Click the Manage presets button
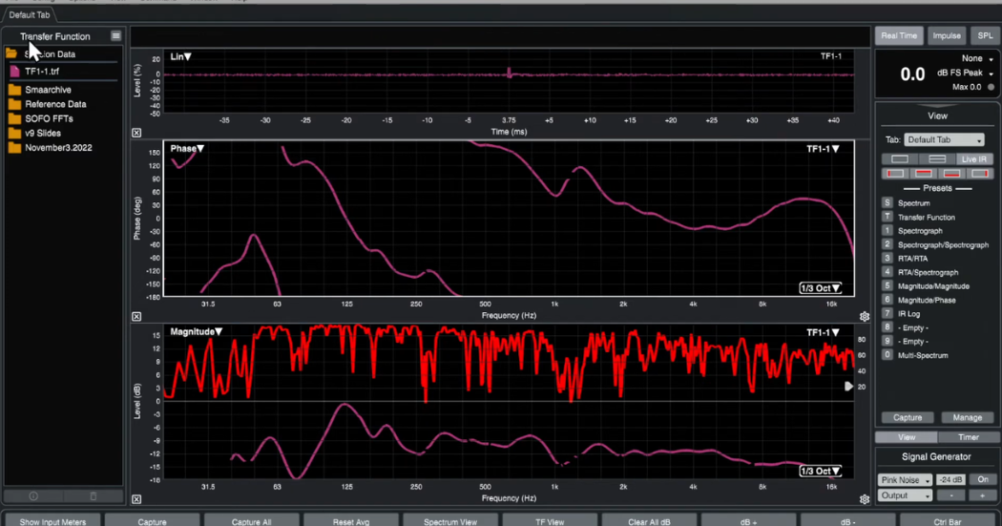Viewport: 1002px width, 526px height. (967, 417)
